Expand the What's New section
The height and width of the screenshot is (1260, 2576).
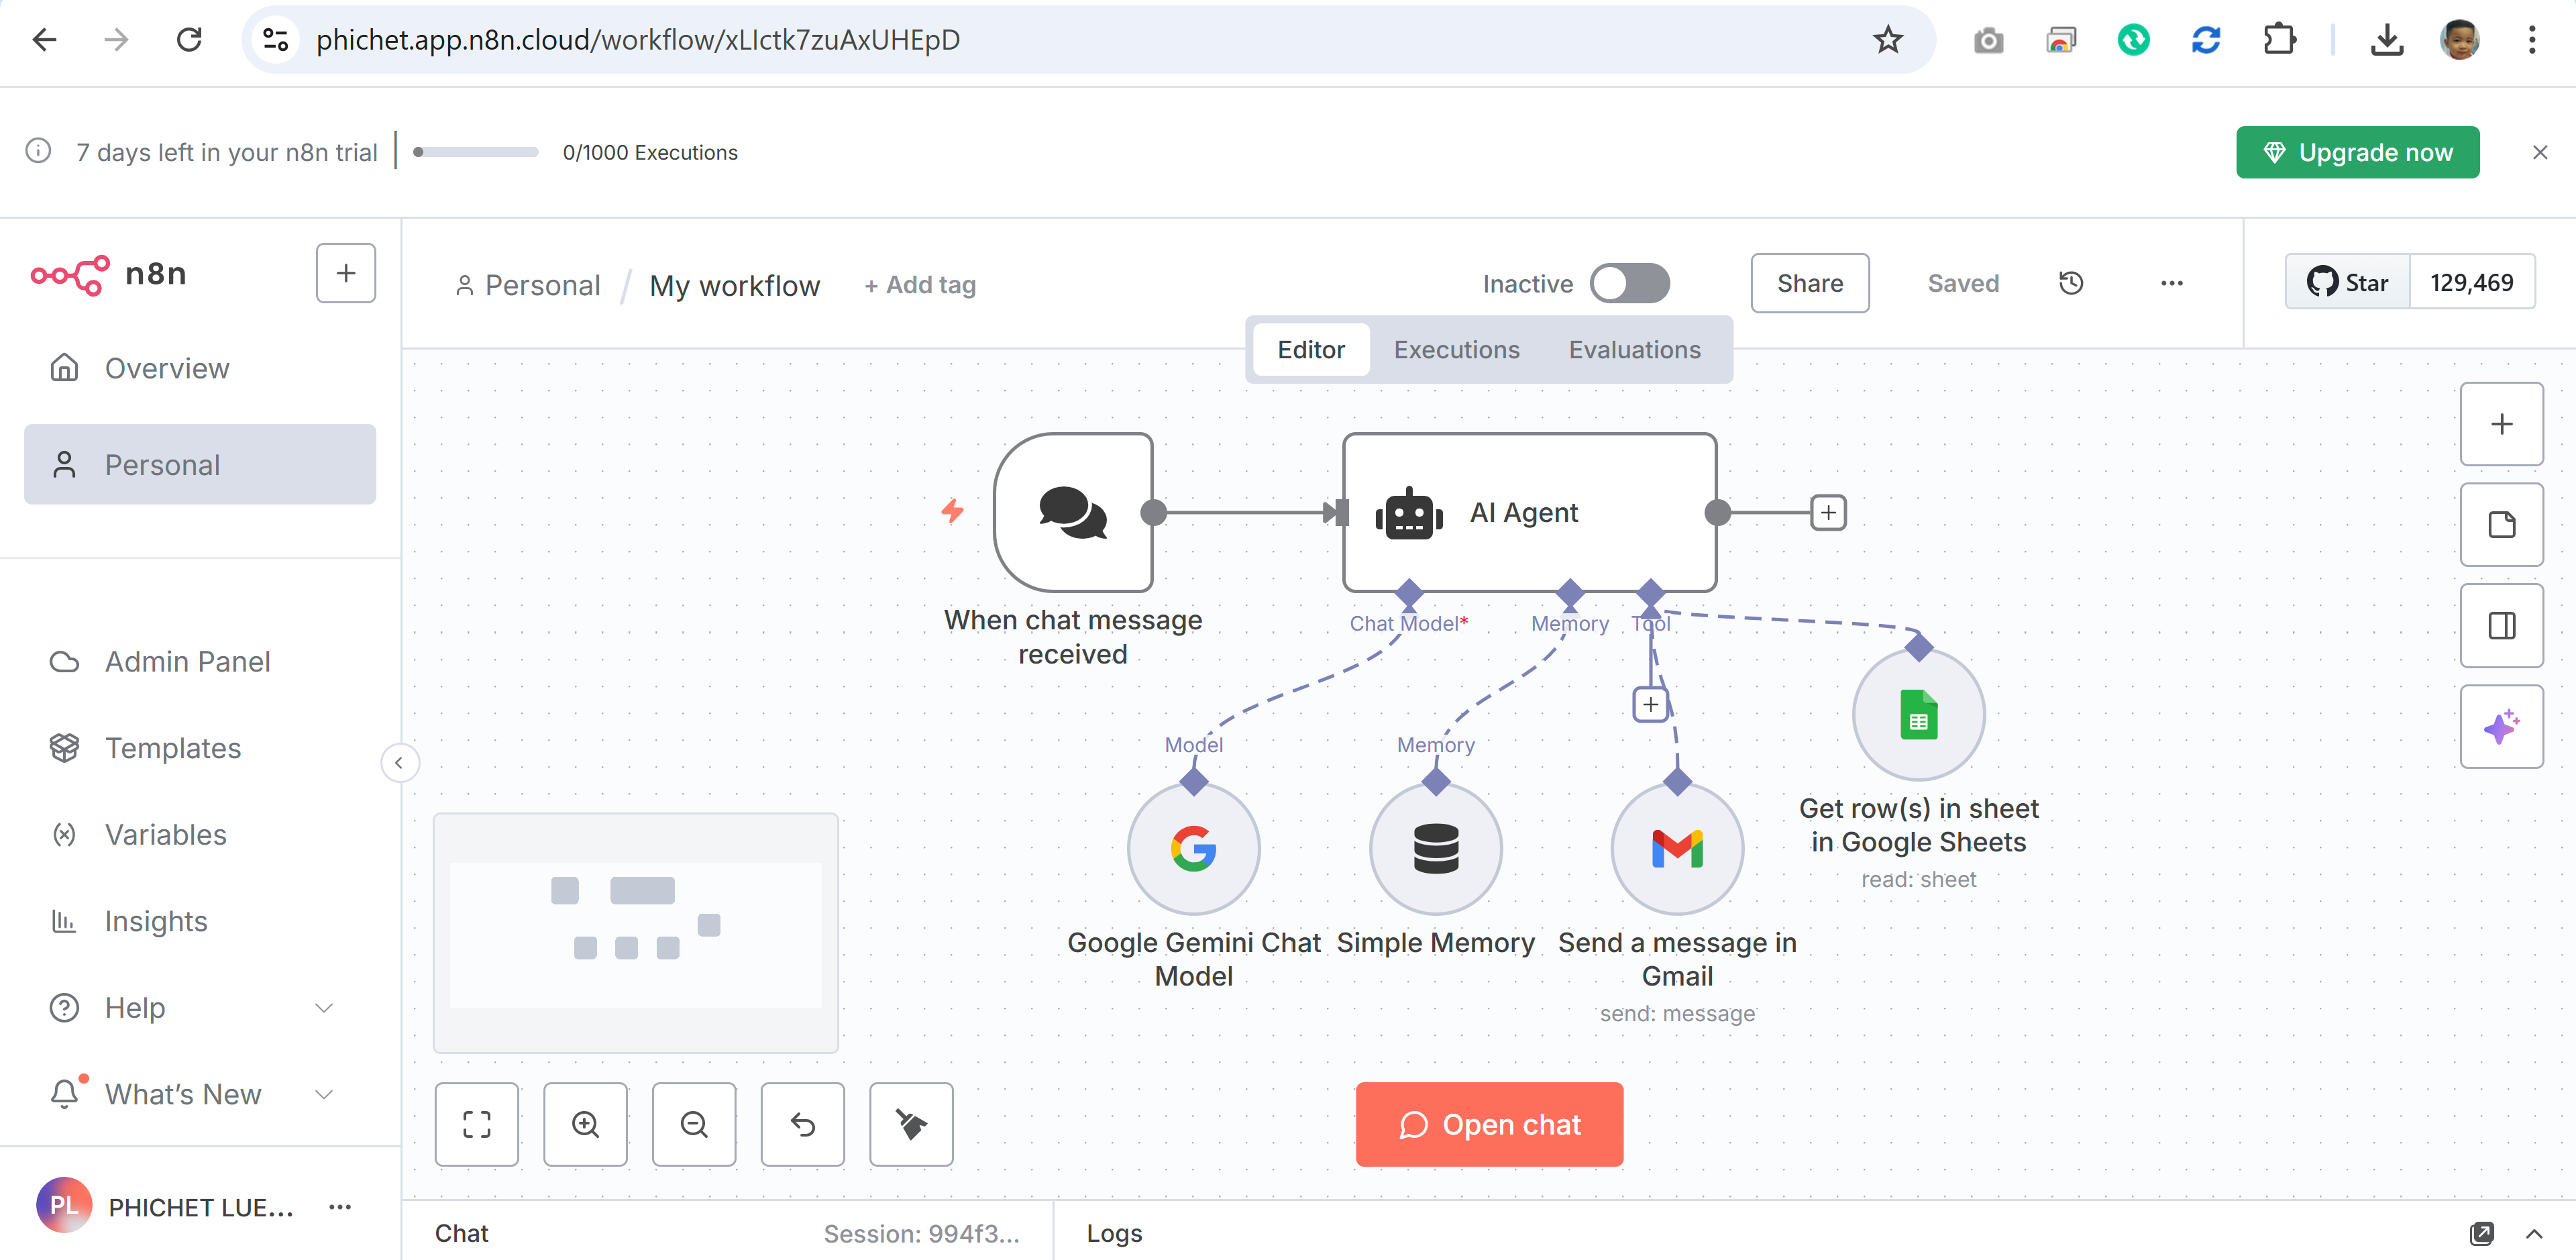(x=200, y=1094)
